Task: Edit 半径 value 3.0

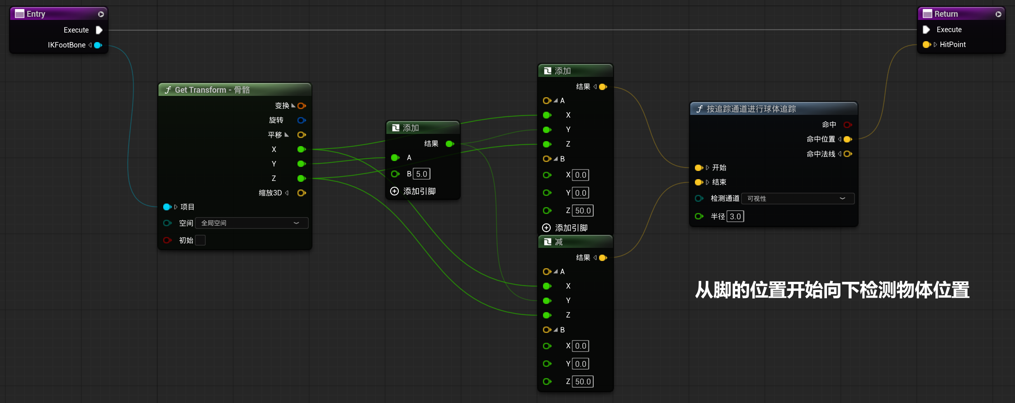Action: point(736,217)
